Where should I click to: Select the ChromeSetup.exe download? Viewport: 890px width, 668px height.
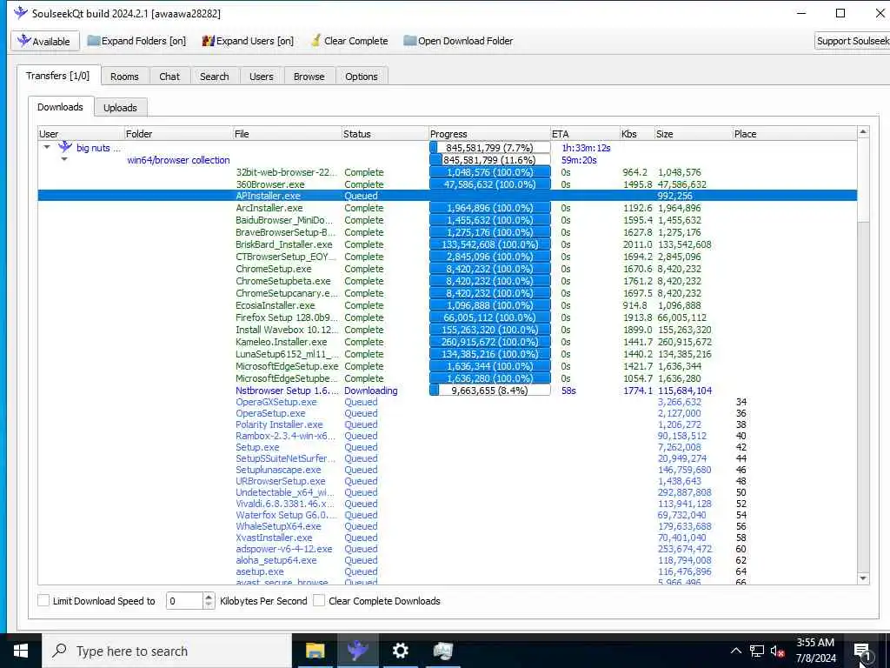[x=448, y=269]
